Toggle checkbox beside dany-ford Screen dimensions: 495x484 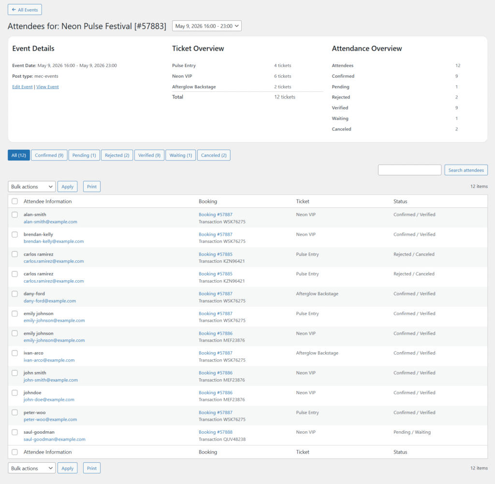coord(15,294)
